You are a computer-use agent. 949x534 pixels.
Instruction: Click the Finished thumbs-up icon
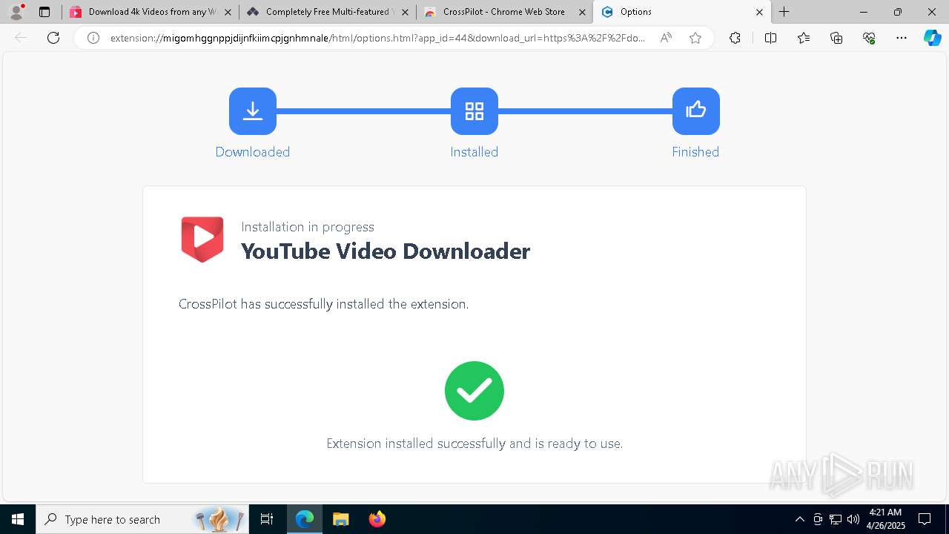point(695,111)
